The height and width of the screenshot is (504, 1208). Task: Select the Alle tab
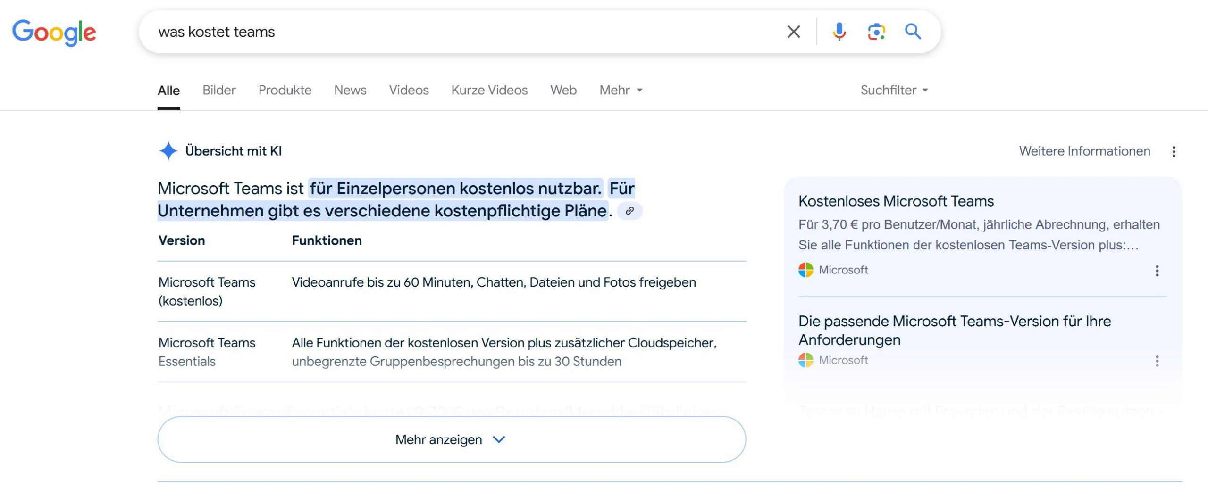pos(168,90)
